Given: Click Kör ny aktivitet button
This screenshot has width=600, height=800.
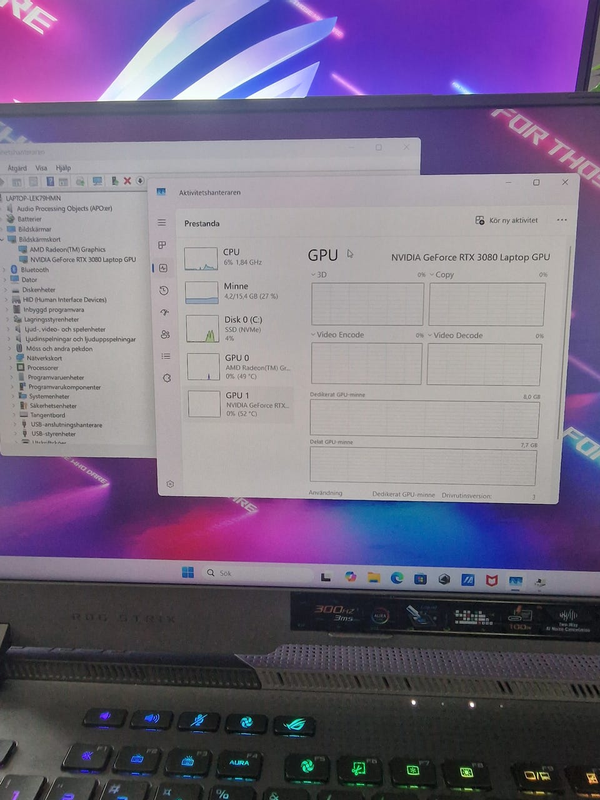Looking at the screenshot, I should pyautogui.click(x=507, y=220).
